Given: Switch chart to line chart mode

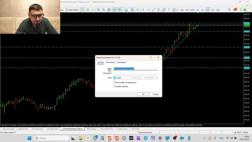Looking at the screenshot, I should click(x=93, y=10).
